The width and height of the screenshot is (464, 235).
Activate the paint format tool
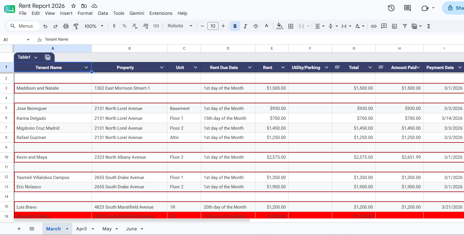coord(76,26)
